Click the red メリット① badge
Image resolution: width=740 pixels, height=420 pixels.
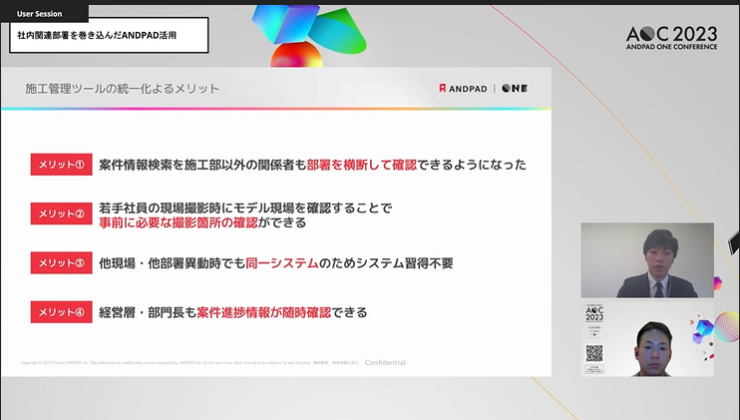point(62,165)
